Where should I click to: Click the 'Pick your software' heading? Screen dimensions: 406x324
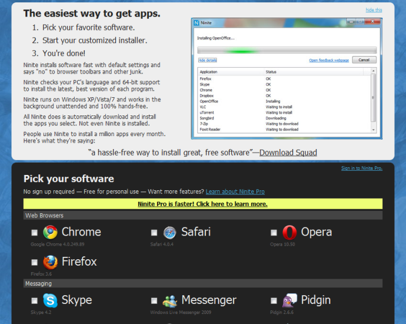[x=69, y=179]
